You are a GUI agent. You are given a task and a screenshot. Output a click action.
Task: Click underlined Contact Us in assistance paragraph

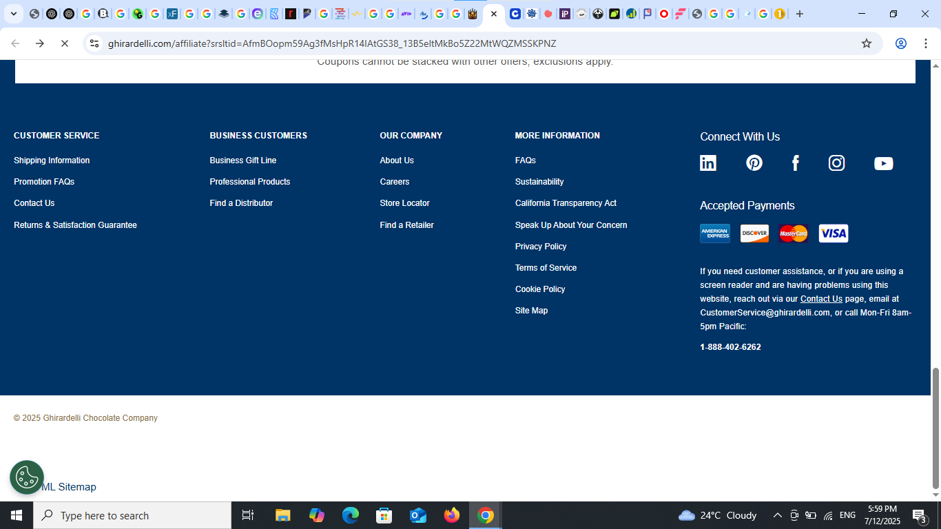(x=821, y=299)
